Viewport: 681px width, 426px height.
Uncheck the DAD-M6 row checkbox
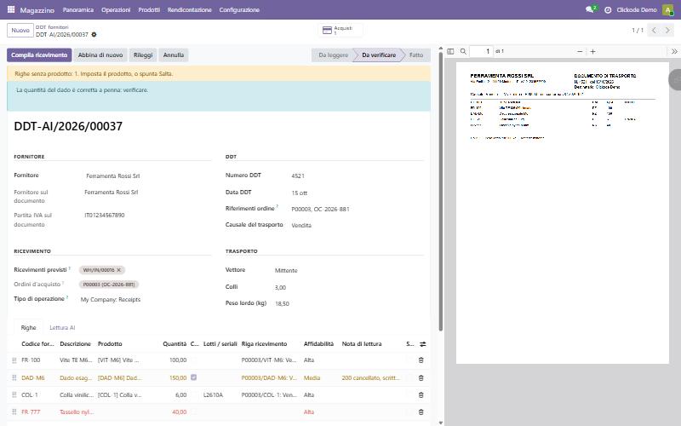[x=194, y=377]
